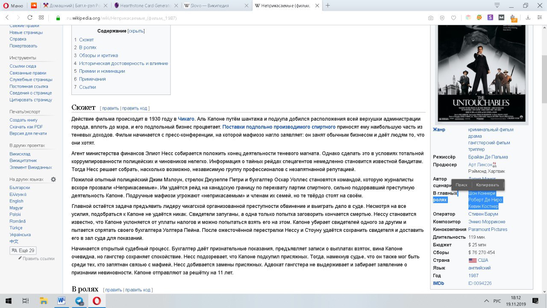
Task: Open Поставки подпольно производимого спиртного link
Action: tap(279, 127)
